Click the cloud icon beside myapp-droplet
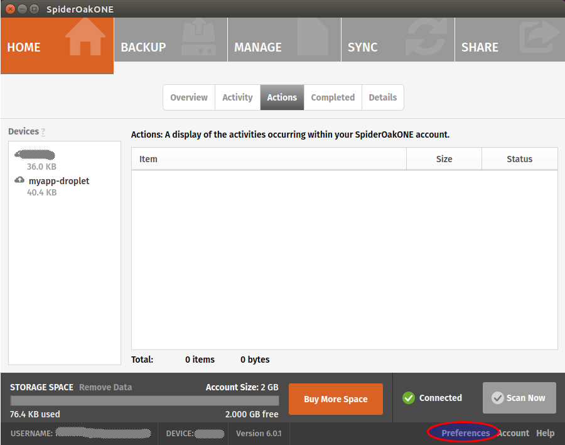 (19, 180)
